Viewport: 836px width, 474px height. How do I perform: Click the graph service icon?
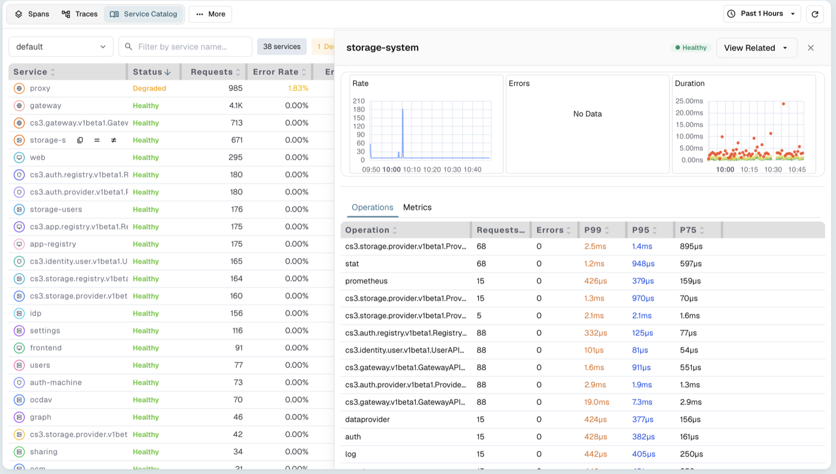(x=19, y=417)
